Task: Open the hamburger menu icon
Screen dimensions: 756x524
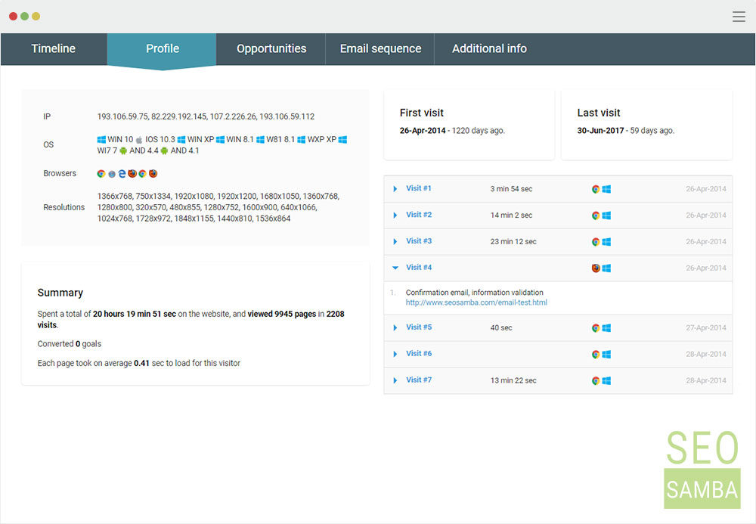Action: tap(739, 17)
